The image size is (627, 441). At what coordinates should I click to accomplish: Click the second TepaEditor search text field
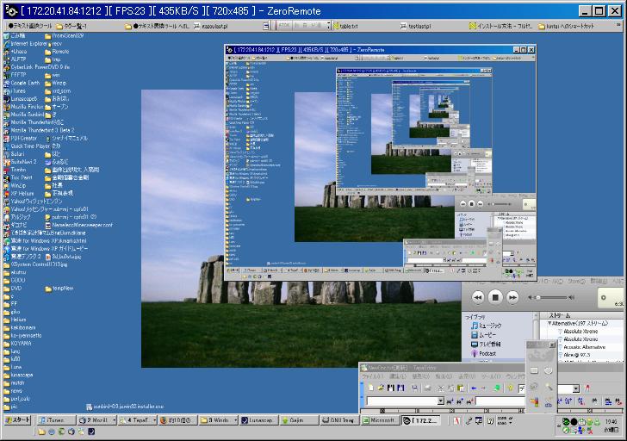click(500, 401)
